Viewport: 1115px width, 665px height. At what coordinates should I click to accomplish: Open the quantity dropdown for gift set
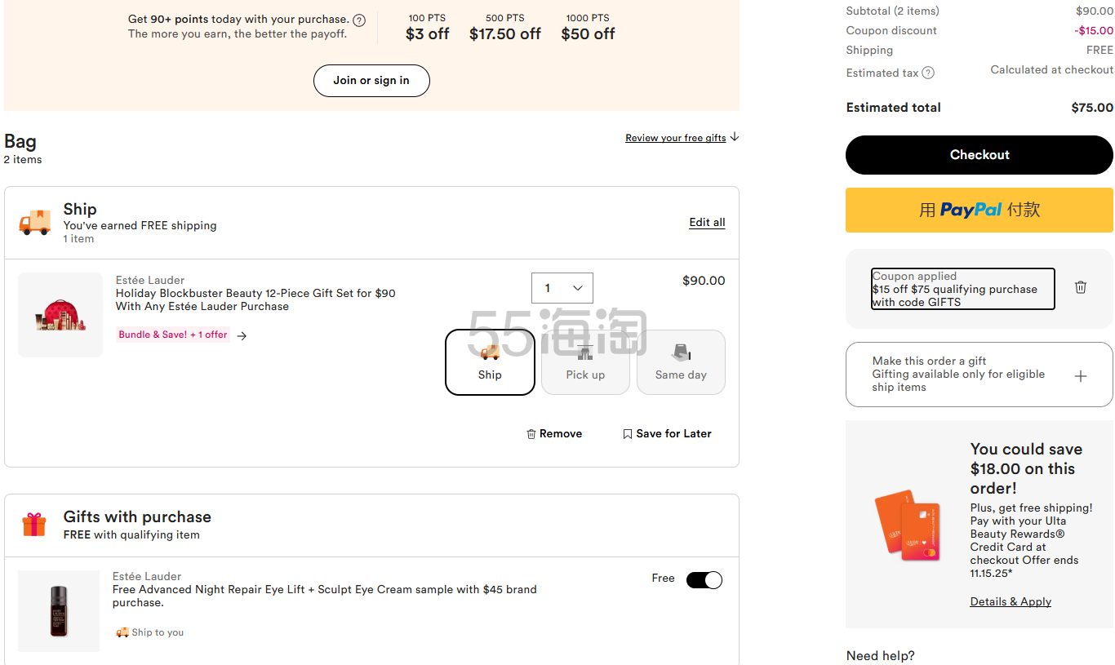coord(562,288)
